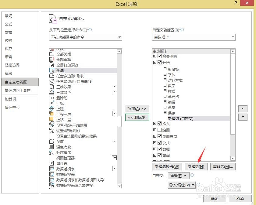Screen dimensions: 256x205
Task: Expand the 背景消除 tree node
Action: 155,56
